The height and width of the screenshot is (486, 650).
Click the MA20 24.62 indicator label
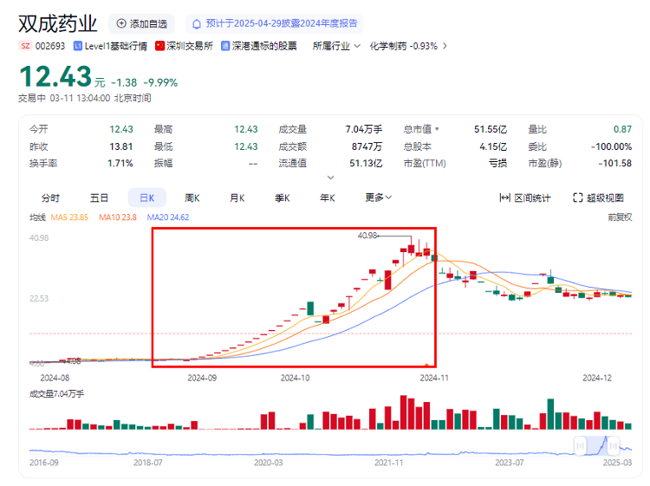tap(168, 217)
